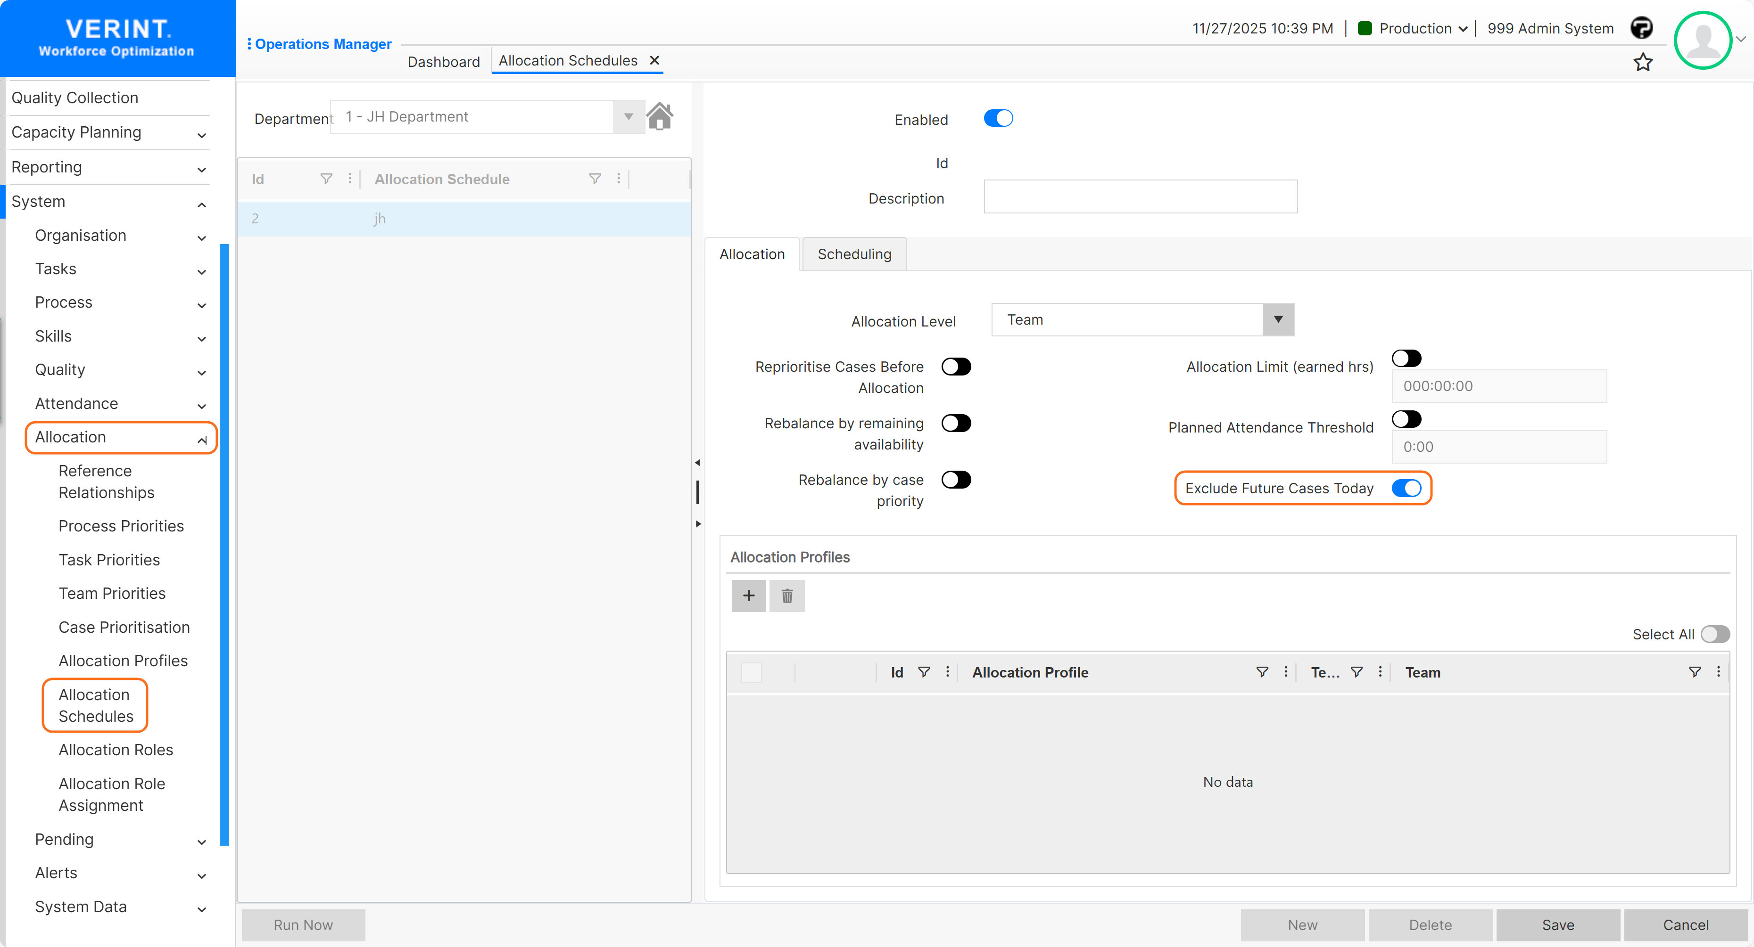Click the home icon beside the Department selector
Screen dimensions: 1754x947
(x=660, y=115)
